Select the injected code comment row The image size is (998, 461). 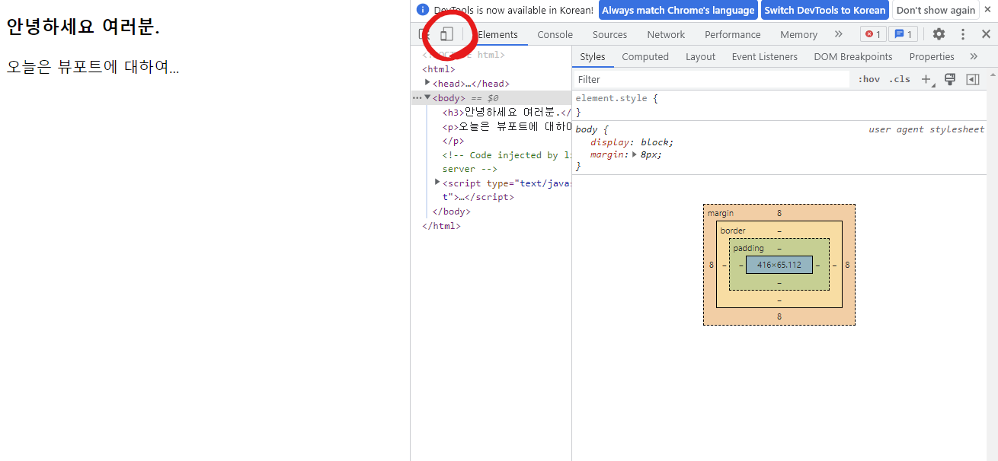click(x=507, y=162)
